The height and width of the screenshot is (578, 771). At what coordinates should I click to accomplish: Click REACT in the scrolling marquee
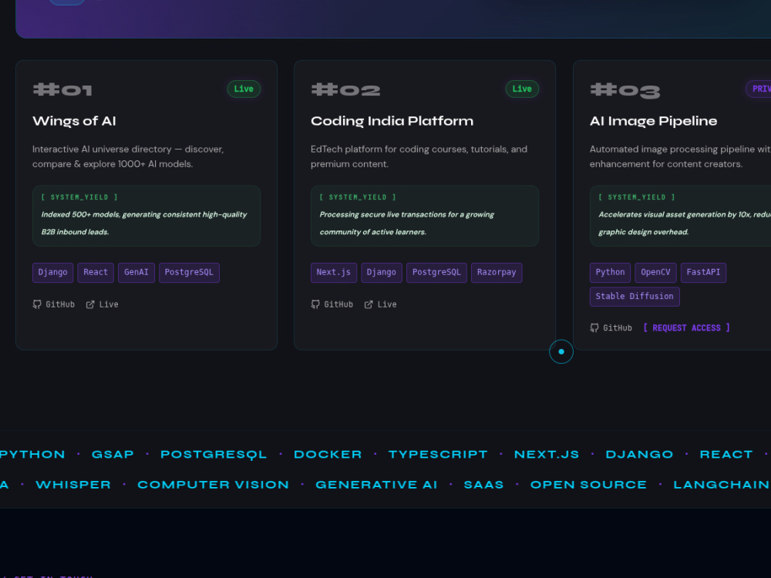click(x=726, y=455)
